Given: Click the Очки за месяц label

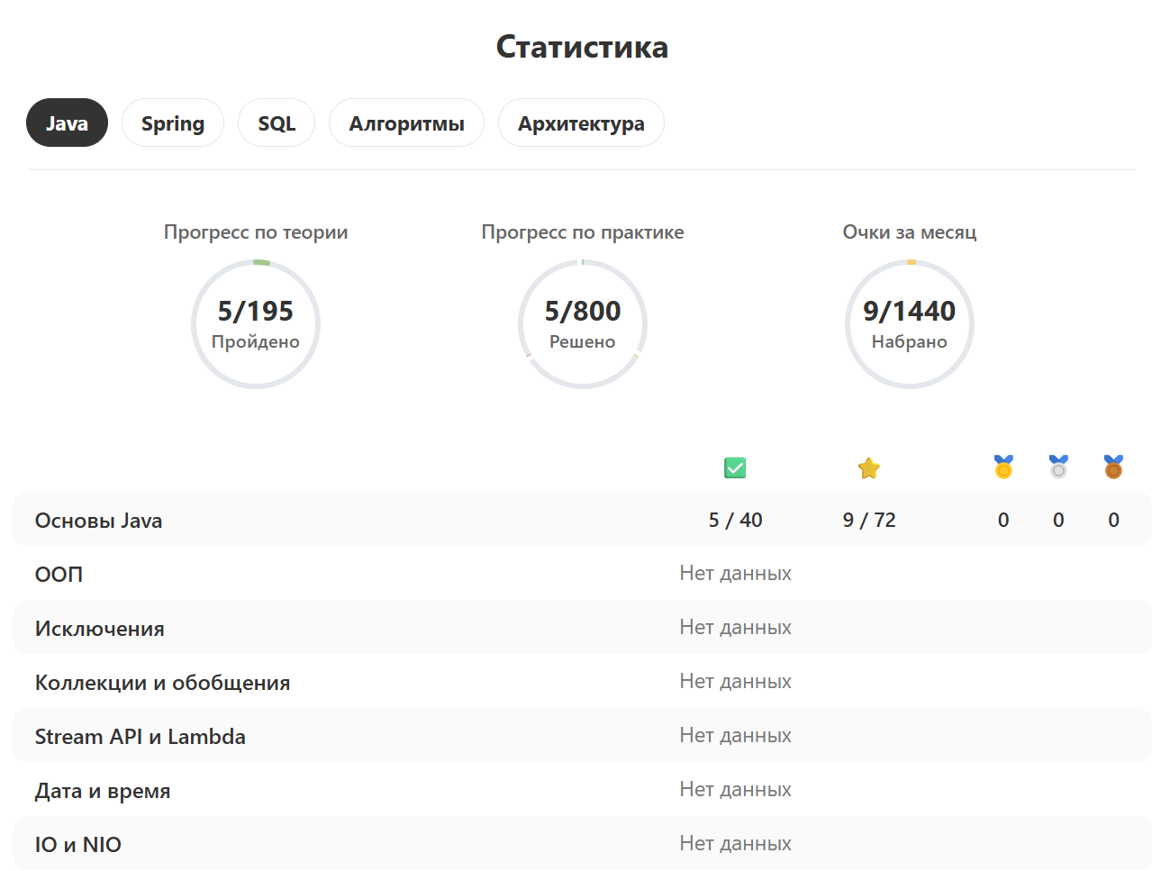Looking at the screenshot, I should pyautogui.click(x=910, y=232).
